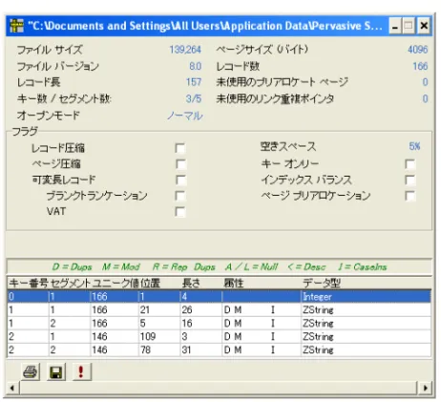Click the horizontal scrollbar track

point(219,388)
